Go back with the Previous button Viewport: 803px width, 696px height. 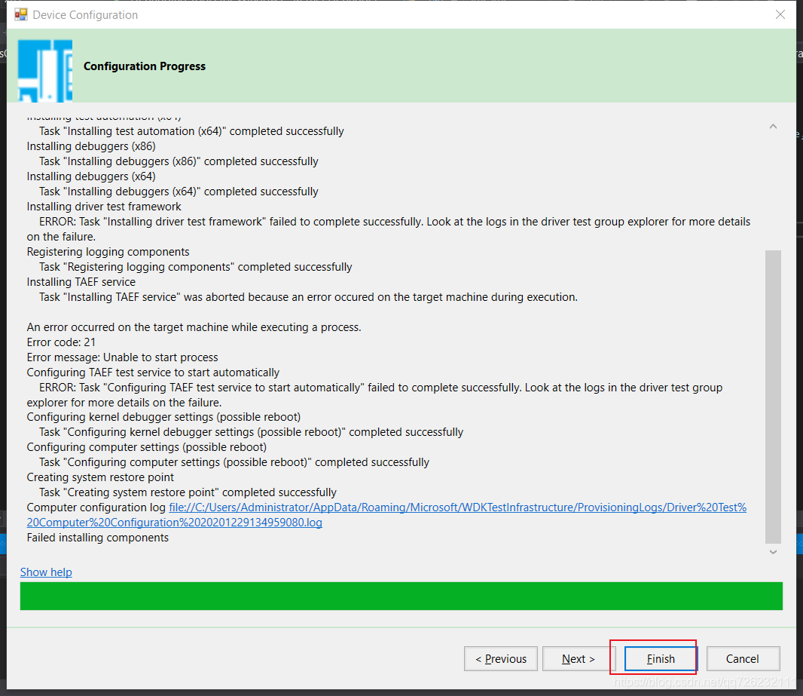[x=500, y=658]
